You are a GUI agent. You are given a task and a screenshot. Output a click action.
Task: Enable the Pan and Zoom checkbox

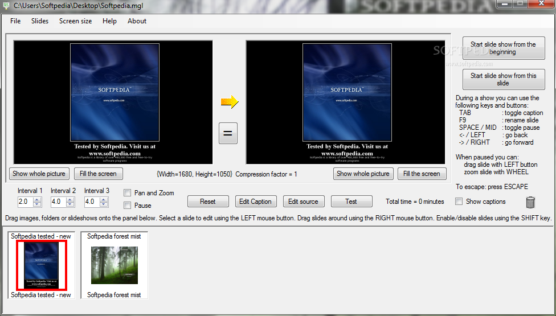127,193
